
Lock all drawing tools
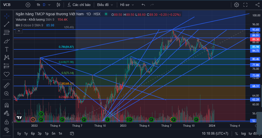[x=6, y=122]
